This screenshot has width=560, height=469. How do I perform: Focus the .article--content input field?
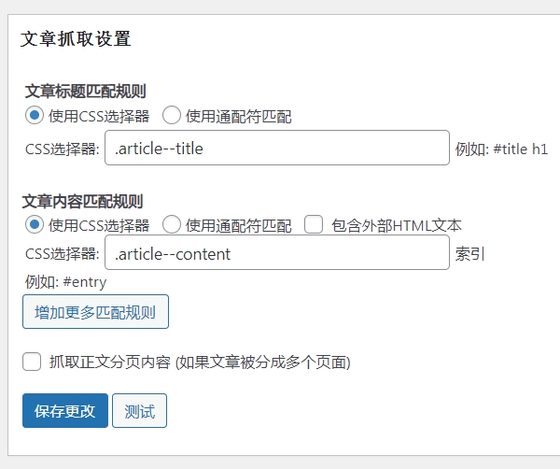pyautogui.click(x=277, y=253)
